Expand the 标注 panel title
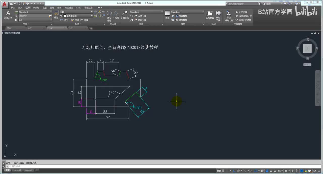The image size is (323, 174). click(78, 24)
